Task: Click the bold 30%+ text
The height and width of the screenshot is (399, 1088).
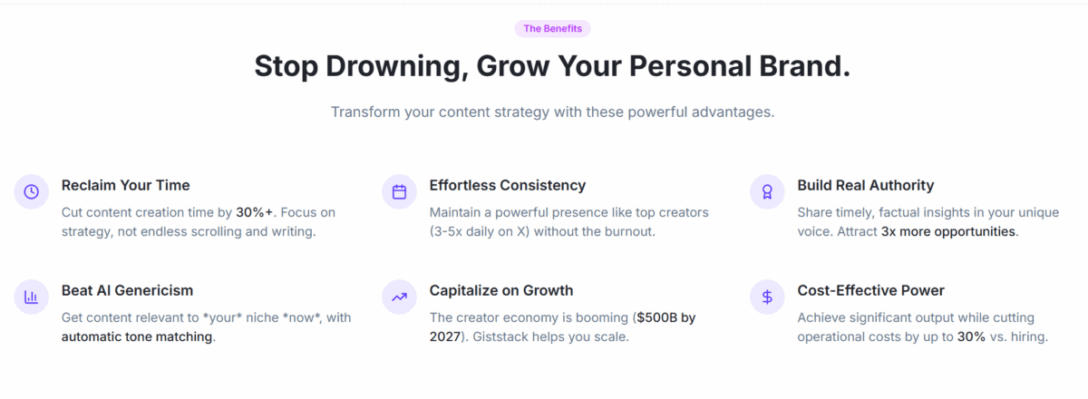Action: tap(256, 212)
